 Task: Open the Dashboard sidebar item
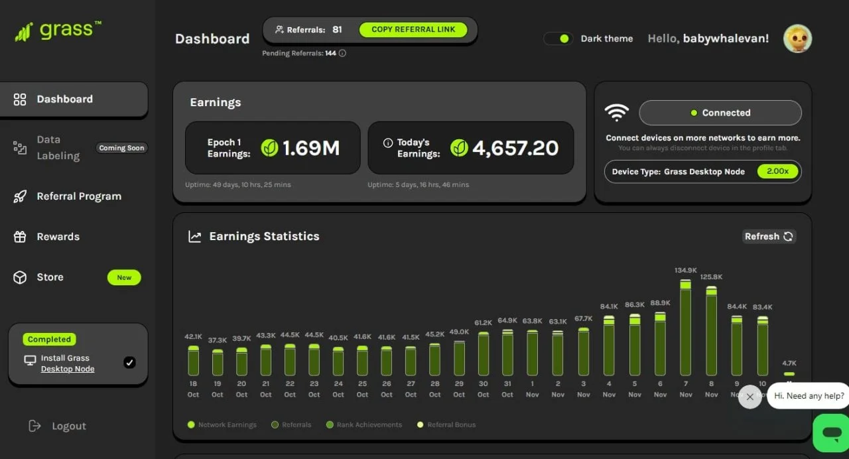tap(74, 99)
